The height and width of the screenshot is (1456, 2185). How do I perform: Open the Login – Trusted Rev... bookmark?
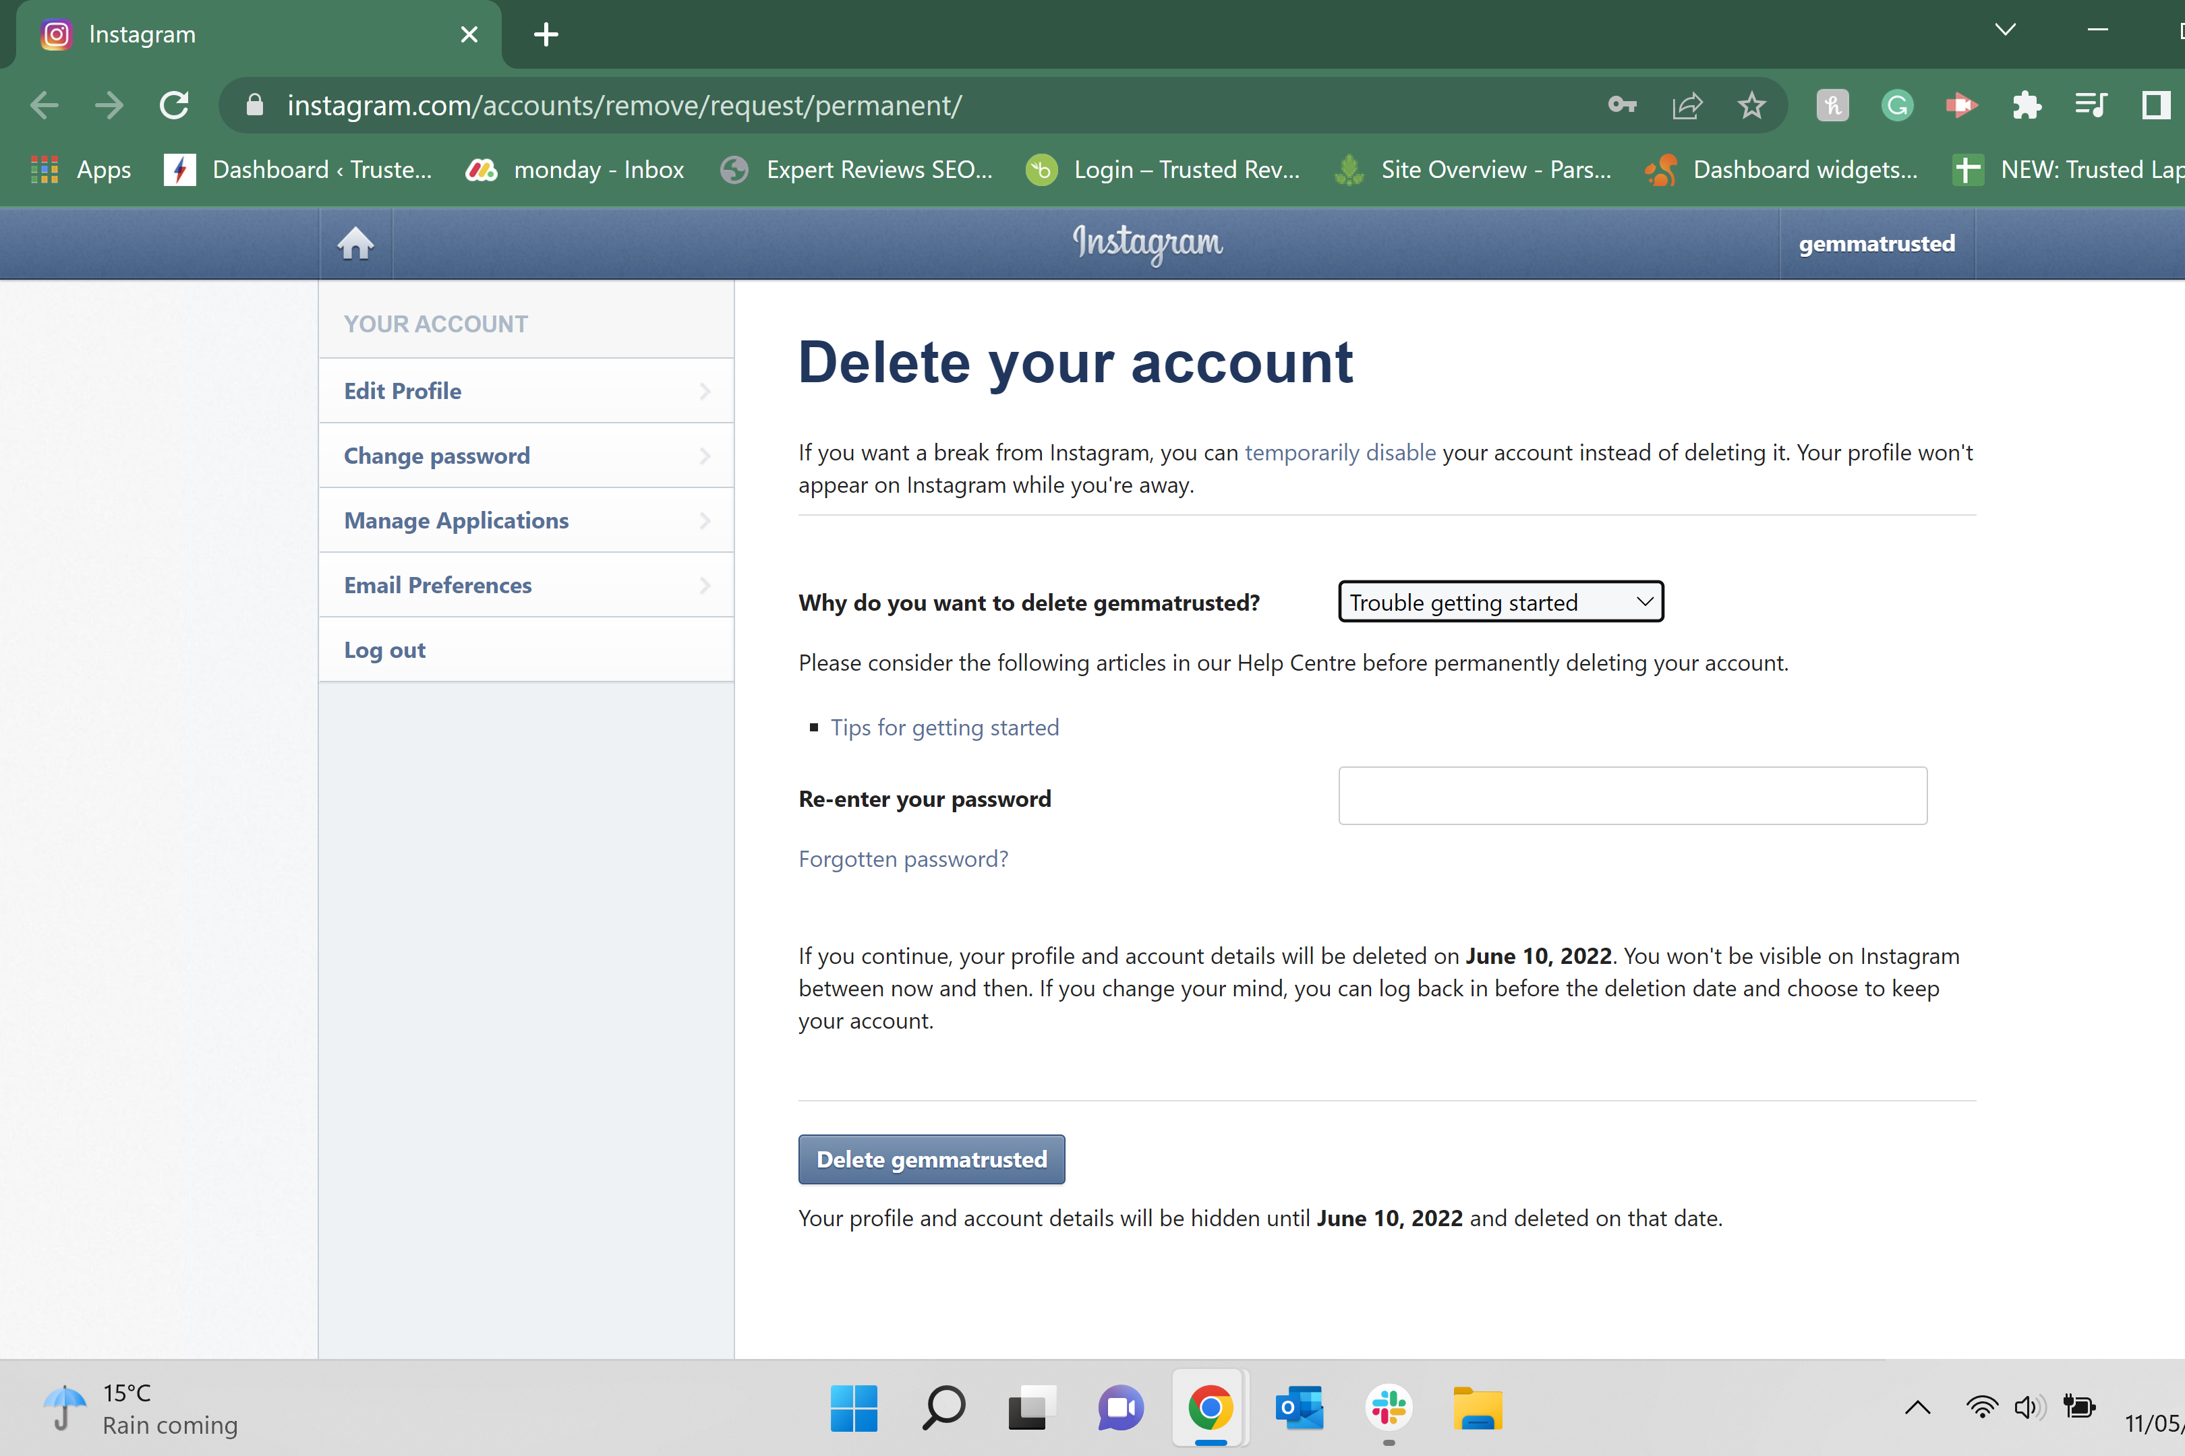[1163, 170]
